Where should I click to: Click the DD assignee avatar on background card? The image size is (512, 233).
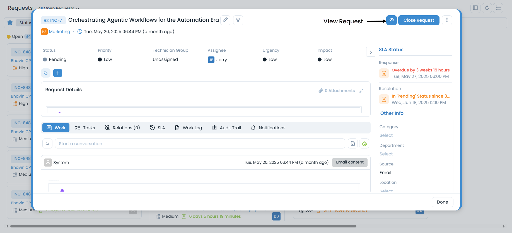coord(276,216)
